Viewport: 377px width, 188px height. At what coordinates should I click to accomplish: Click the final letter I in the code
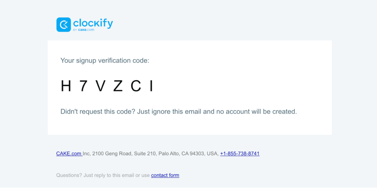[x=151, y=86]
